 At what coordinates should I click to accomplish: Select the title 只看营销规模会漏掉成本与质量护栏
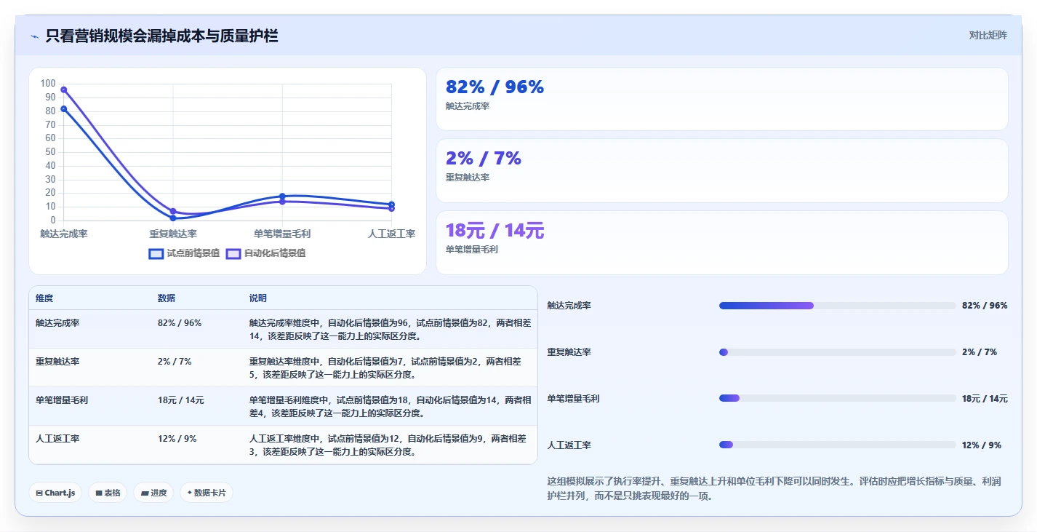[x=161, y=36]
